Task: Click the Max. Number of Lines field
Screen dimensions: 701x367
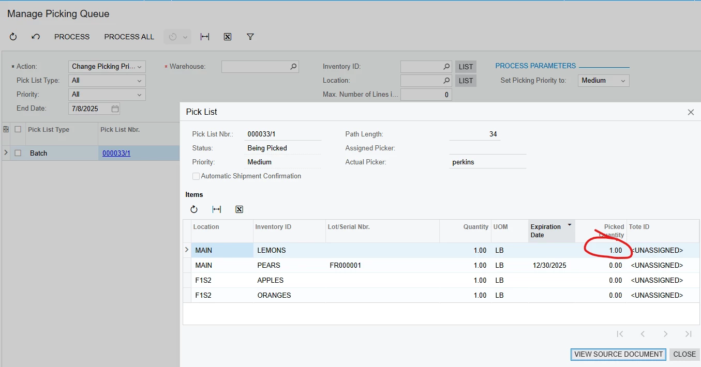Action: coord(426,95)
